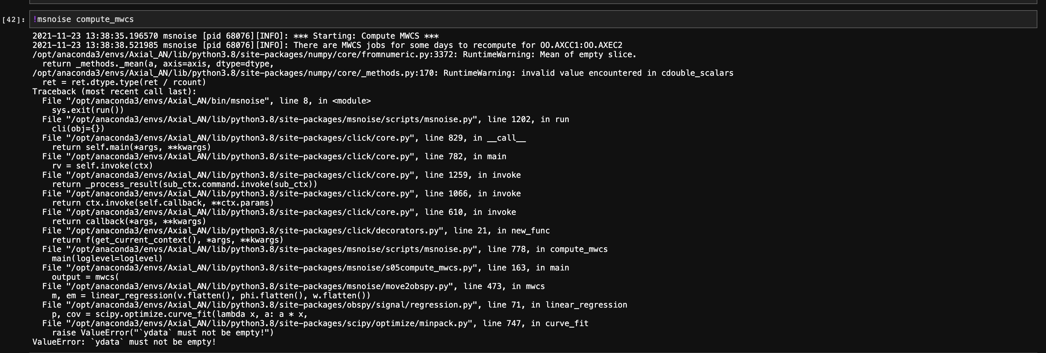Click the 'sys.exit(run())' traceback line
The width and height of the screenshot is (1046, 353).
pos(88,110)
